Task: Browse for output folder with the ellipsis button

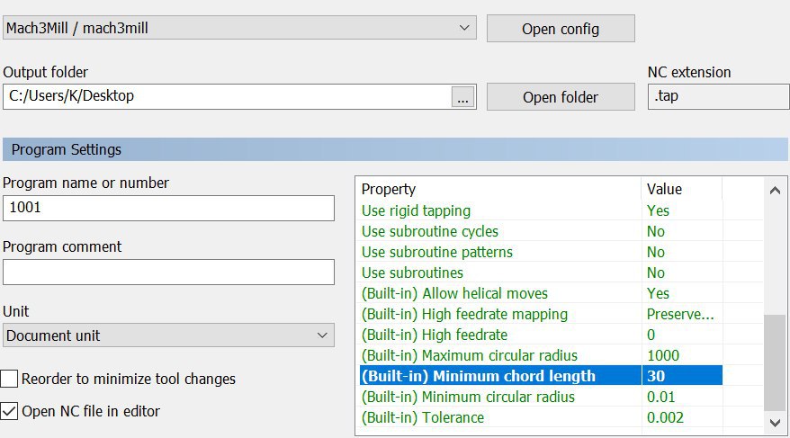Action: (x=462, y=96)
